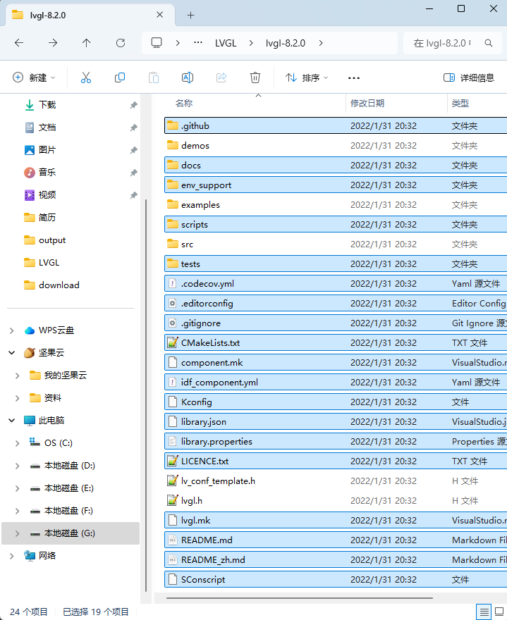
Task: Sort by 修改日期 column header
Action: pyautogui.click(x=367, y=103)
